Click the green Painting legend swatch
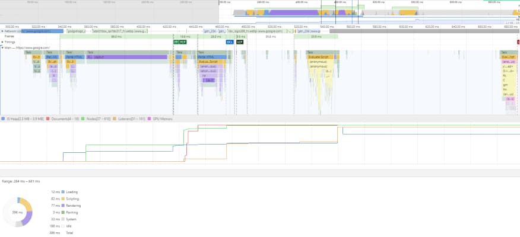Viewport: 520px width, 237px height. (63, 213)
